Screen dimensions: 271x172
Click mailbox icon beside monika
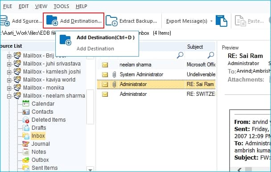(17, 87)
